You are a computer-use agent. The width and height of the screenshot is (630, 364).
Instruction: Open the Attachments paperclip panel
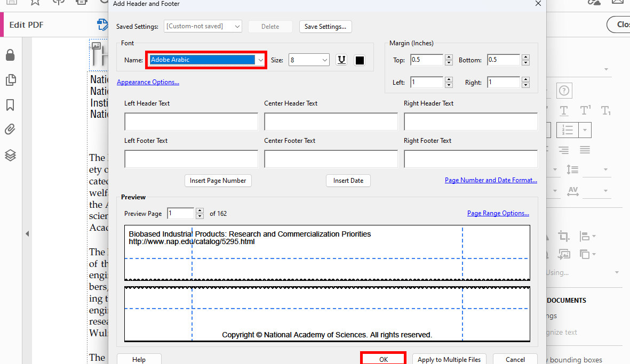[11, 129]
